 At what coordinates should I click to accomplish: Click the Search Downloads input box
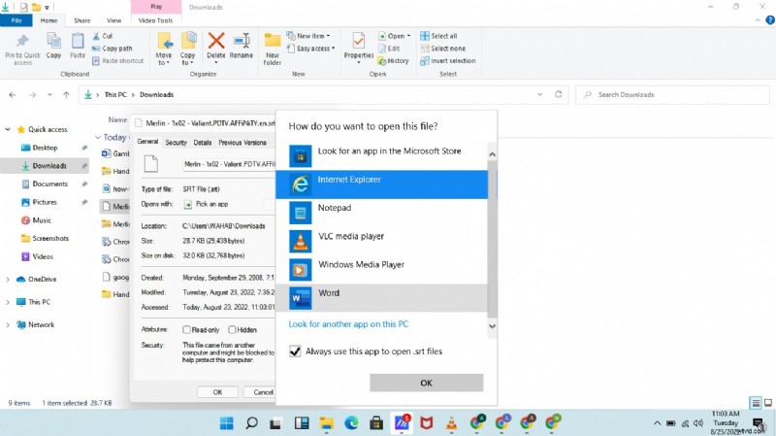coord(669,94)
